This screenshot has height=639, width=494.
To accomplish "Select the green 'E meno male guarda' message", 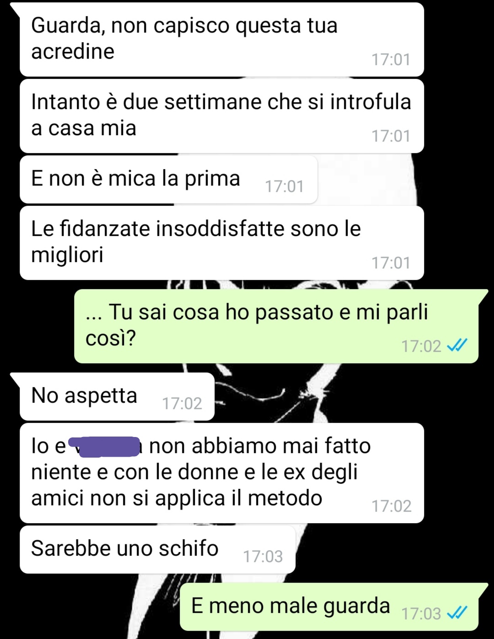I will (x=329, y=606).
